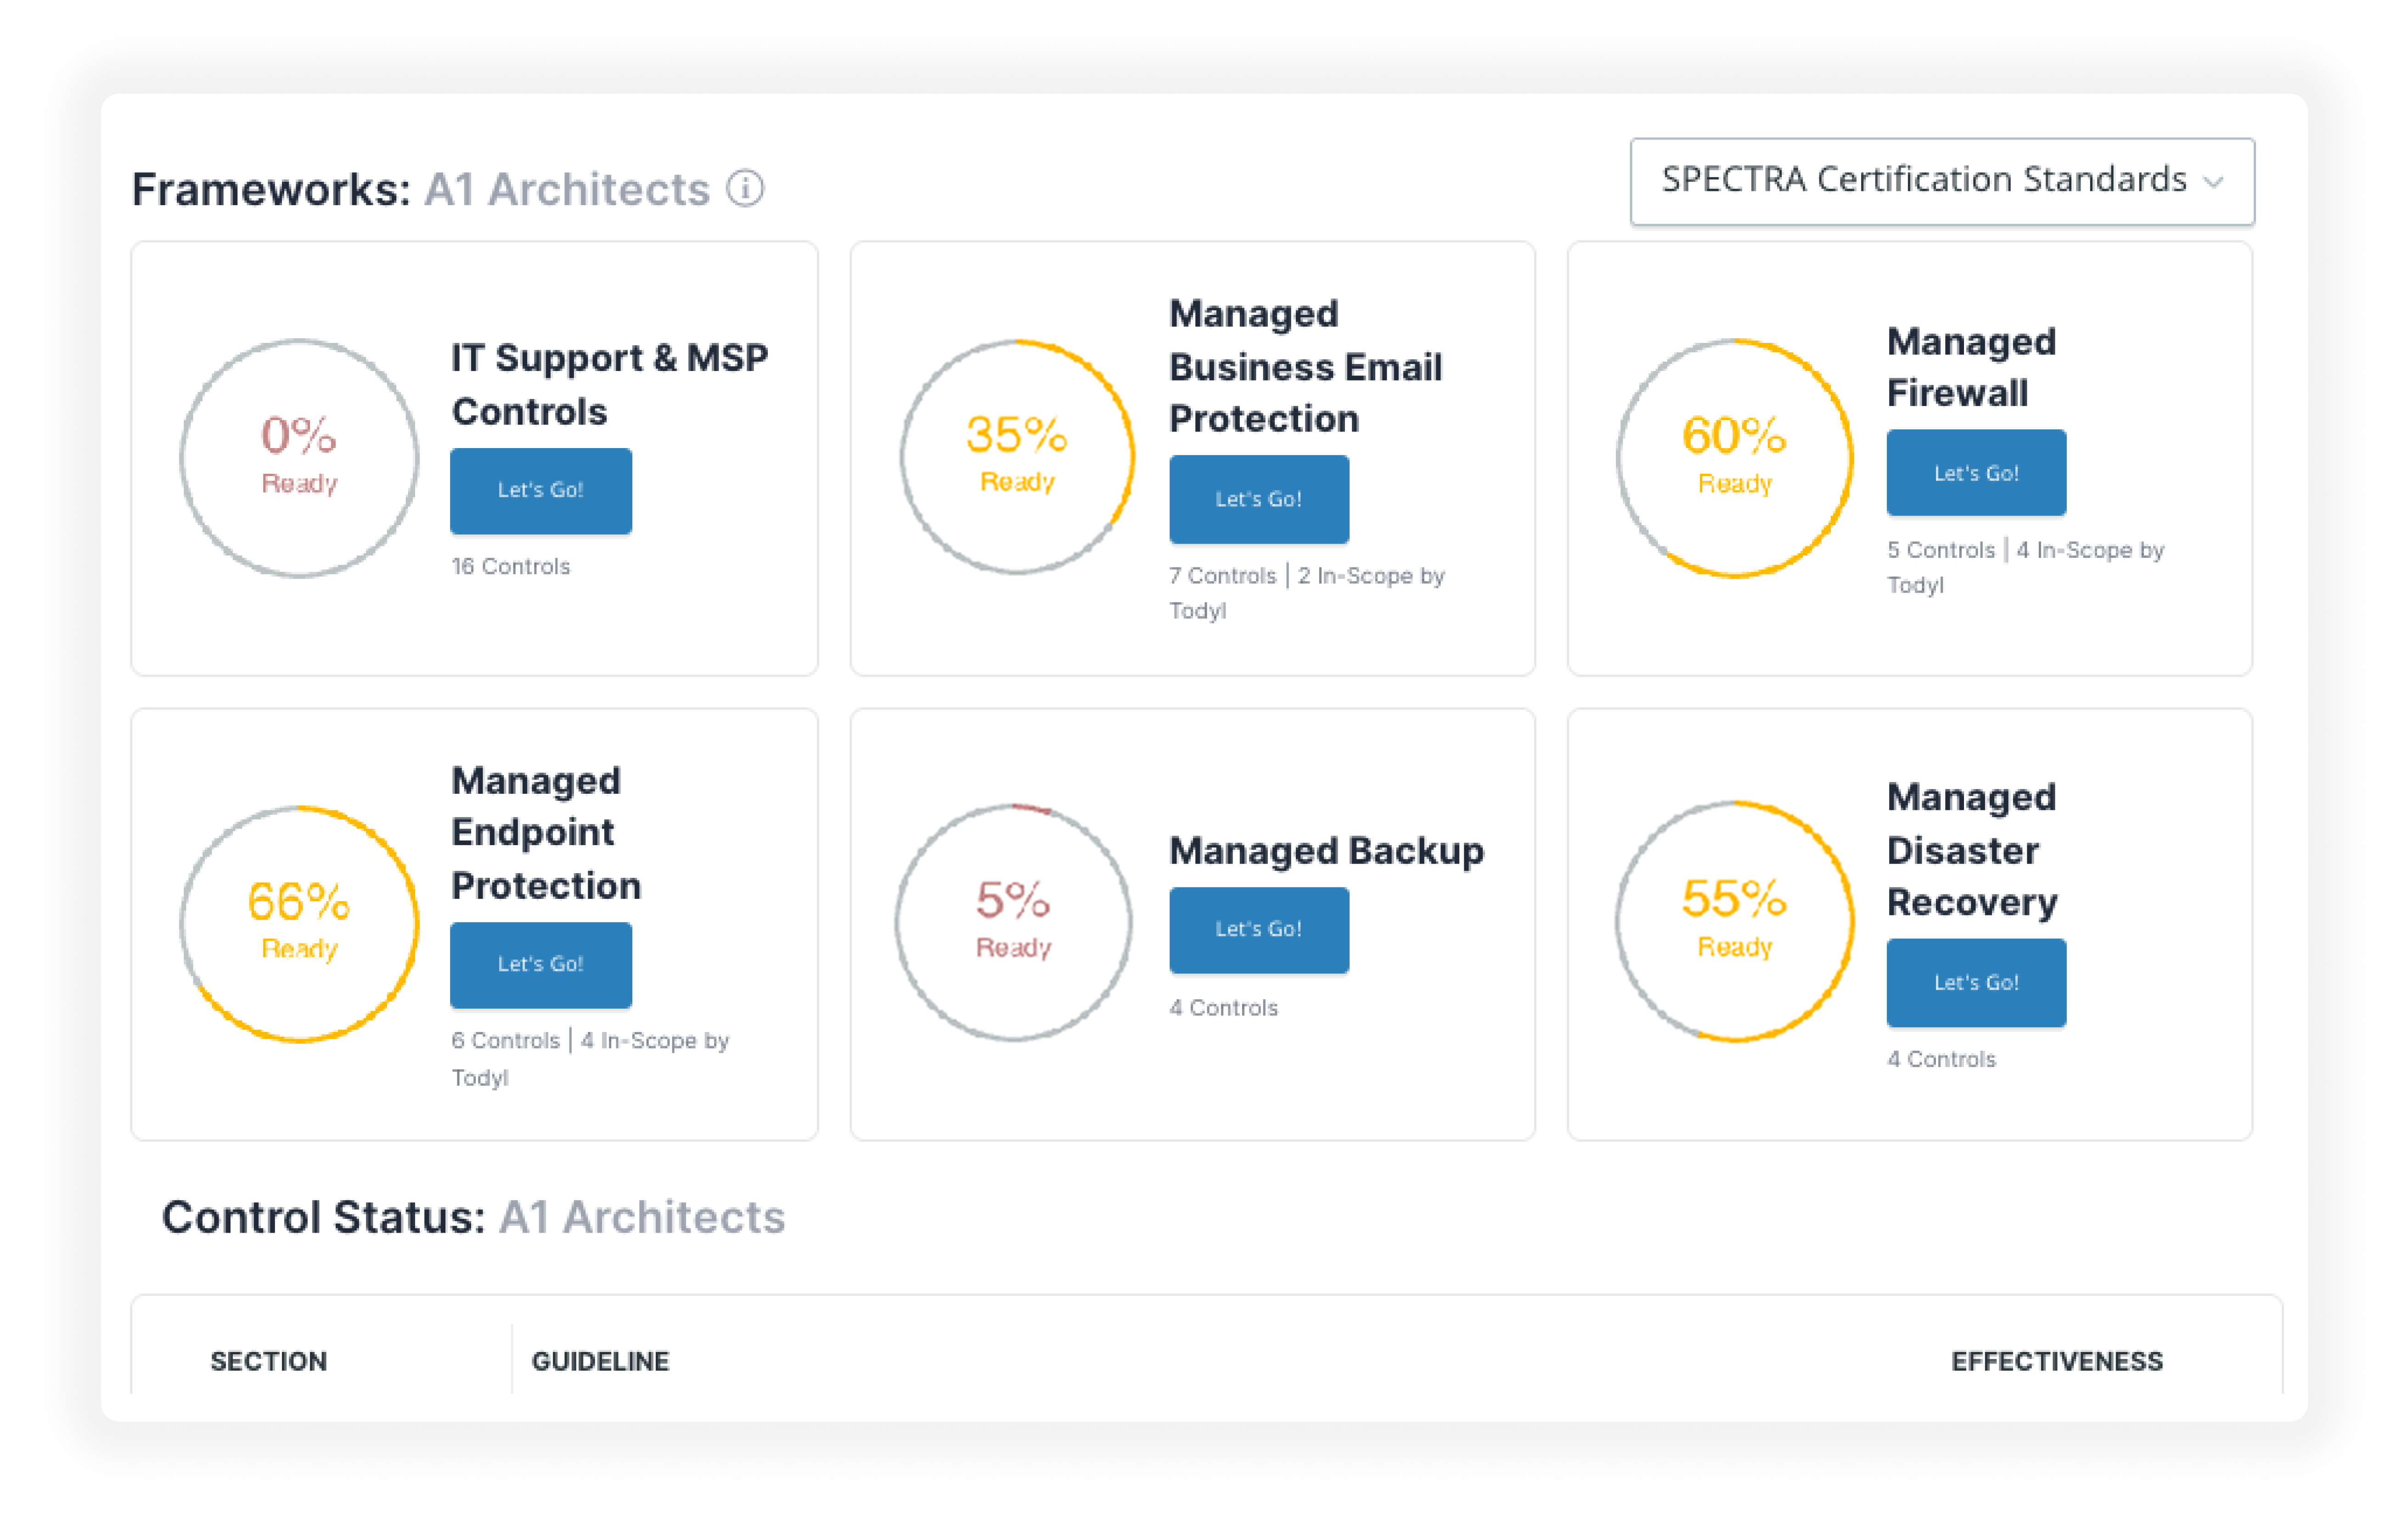The height and width of the screenshot is (1515, 2408).
Task: Click Let's Go for Managed Endpoint Protection
Action: click(x=541, y=964)
